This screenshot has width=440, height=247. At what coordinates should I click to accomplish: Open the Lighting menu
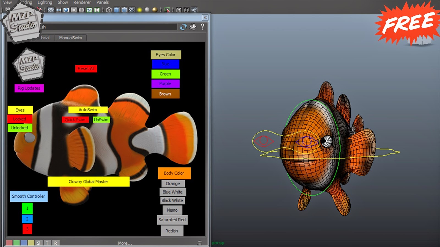click(x=45, y=2)
